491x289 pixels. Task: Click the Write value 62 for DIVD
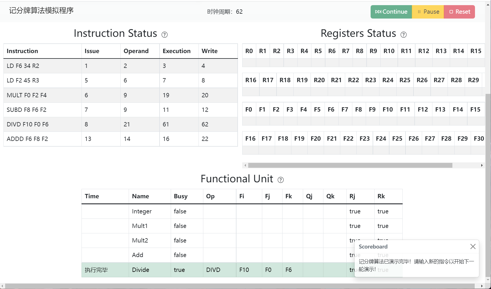pos(205,124)
